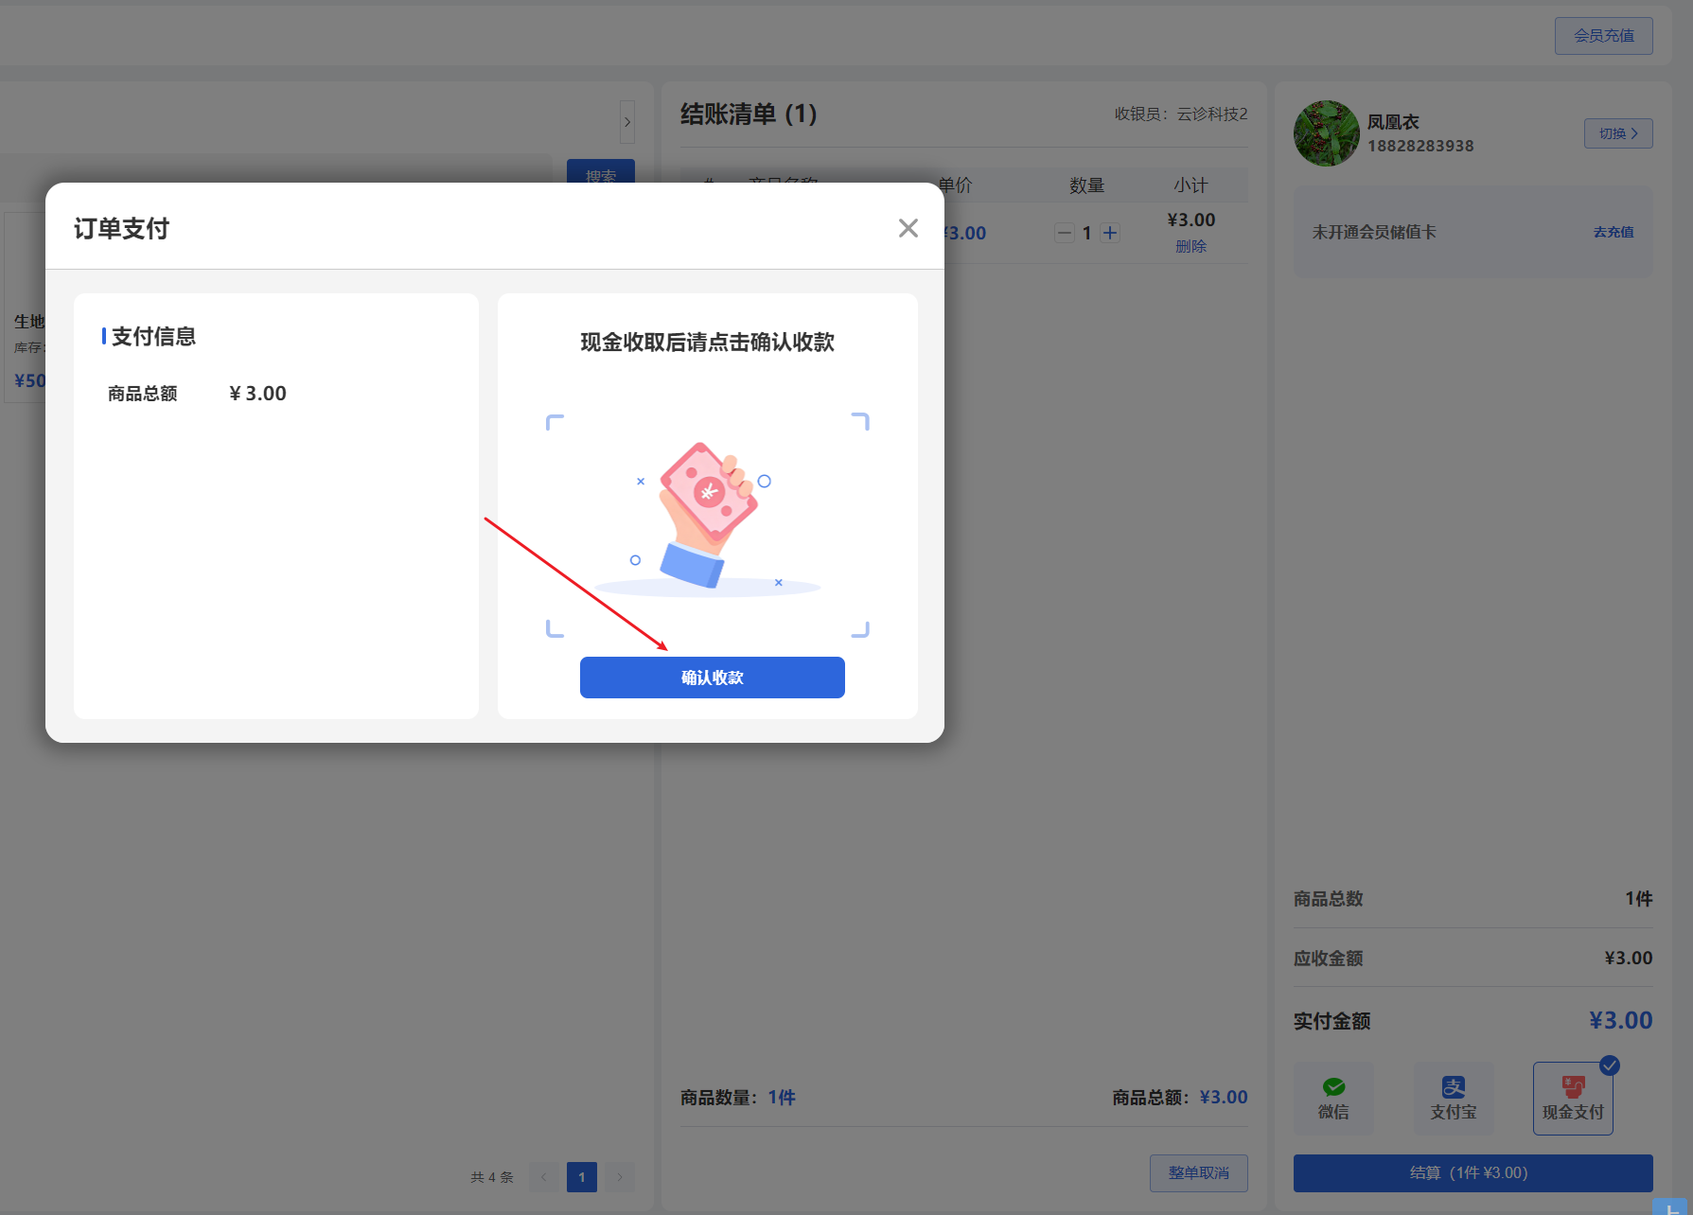Increase item quantity with the plus icon

[1110, 232]
